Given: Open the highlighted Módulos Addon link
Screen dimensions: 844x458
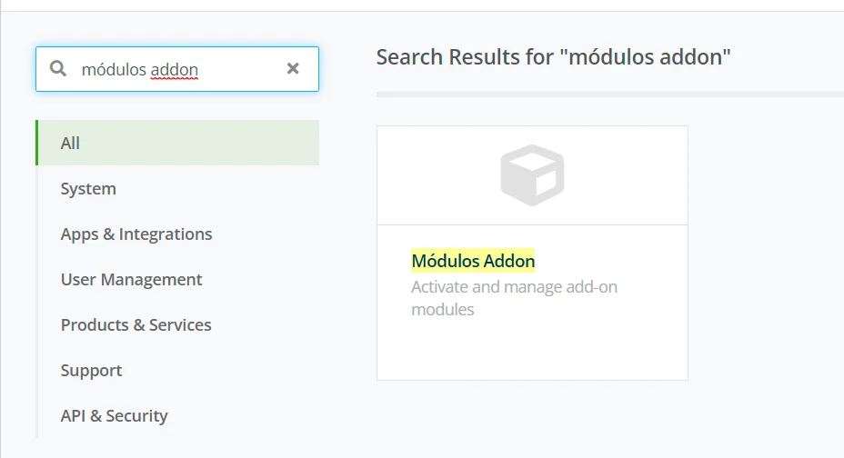Looking at the screenshot, I should coord(473,261).
